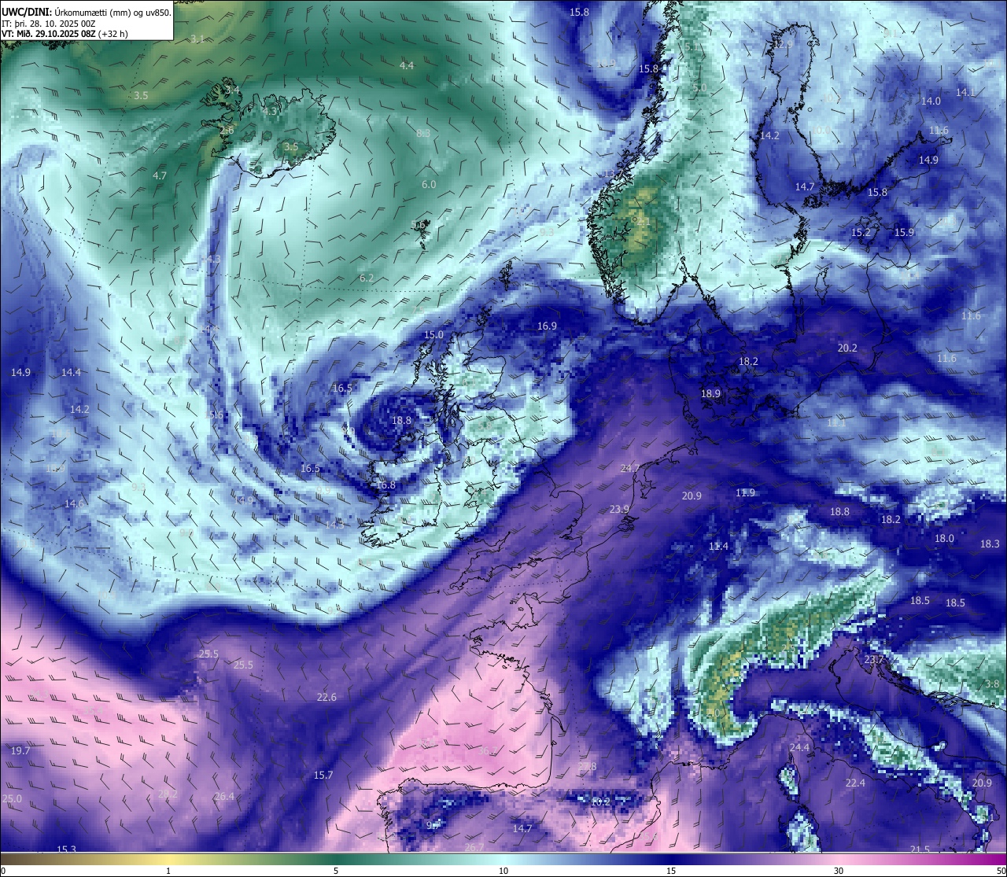Click the 15.3 value label
Viewport: 1007px width, 877px height.
[67, 849]
